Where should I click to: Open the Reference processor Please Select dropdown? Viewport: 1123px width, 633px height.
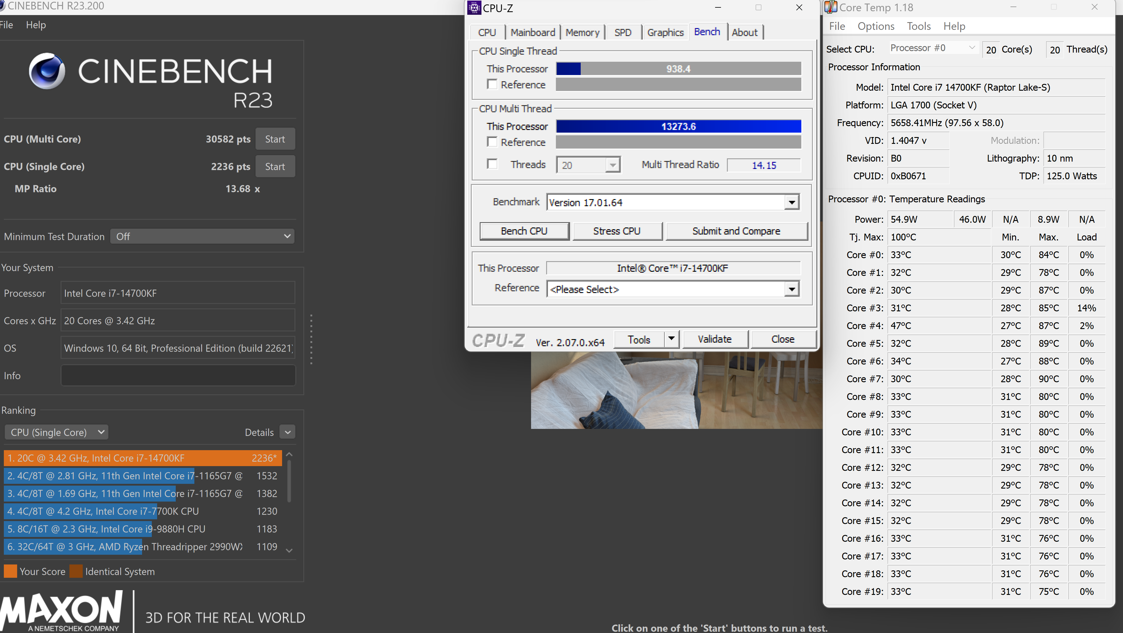tap(673, 289)
